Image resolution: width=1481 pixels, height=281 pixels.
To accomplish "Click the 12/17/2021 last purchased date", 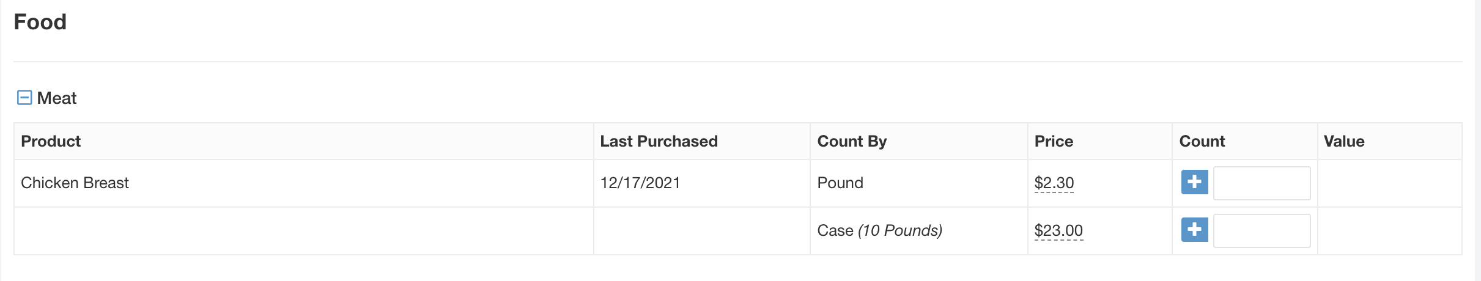I will [640, 183].
